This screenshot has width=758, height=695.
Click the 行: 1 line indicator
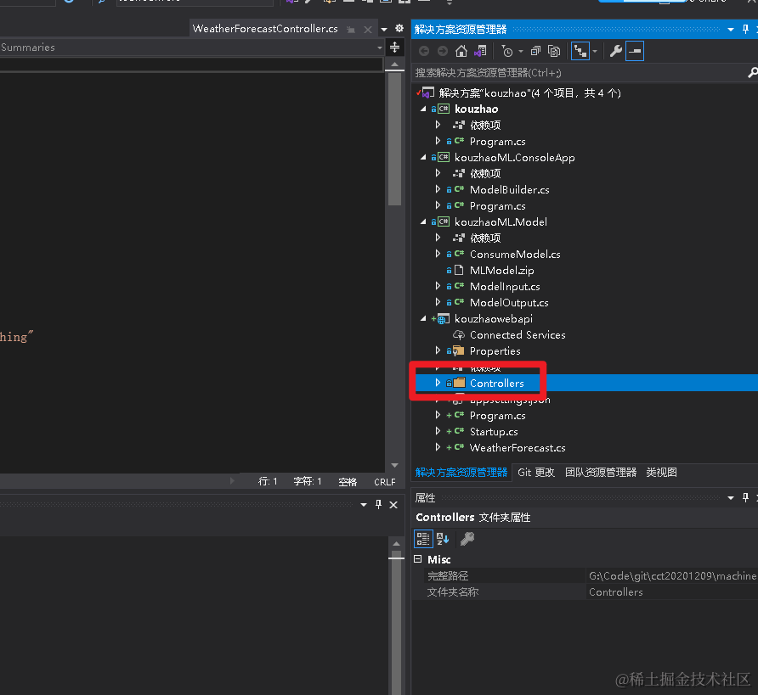(268, 482)
